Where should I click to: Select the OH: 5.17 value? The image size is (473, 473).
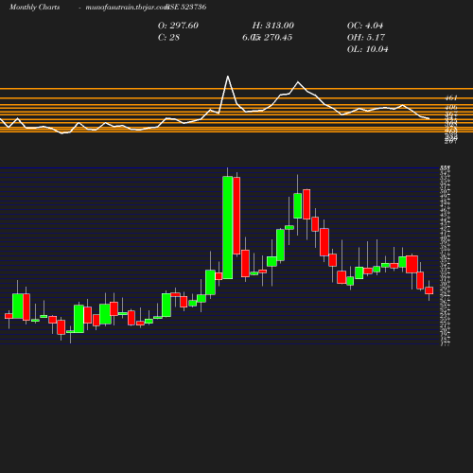point(366,38)
